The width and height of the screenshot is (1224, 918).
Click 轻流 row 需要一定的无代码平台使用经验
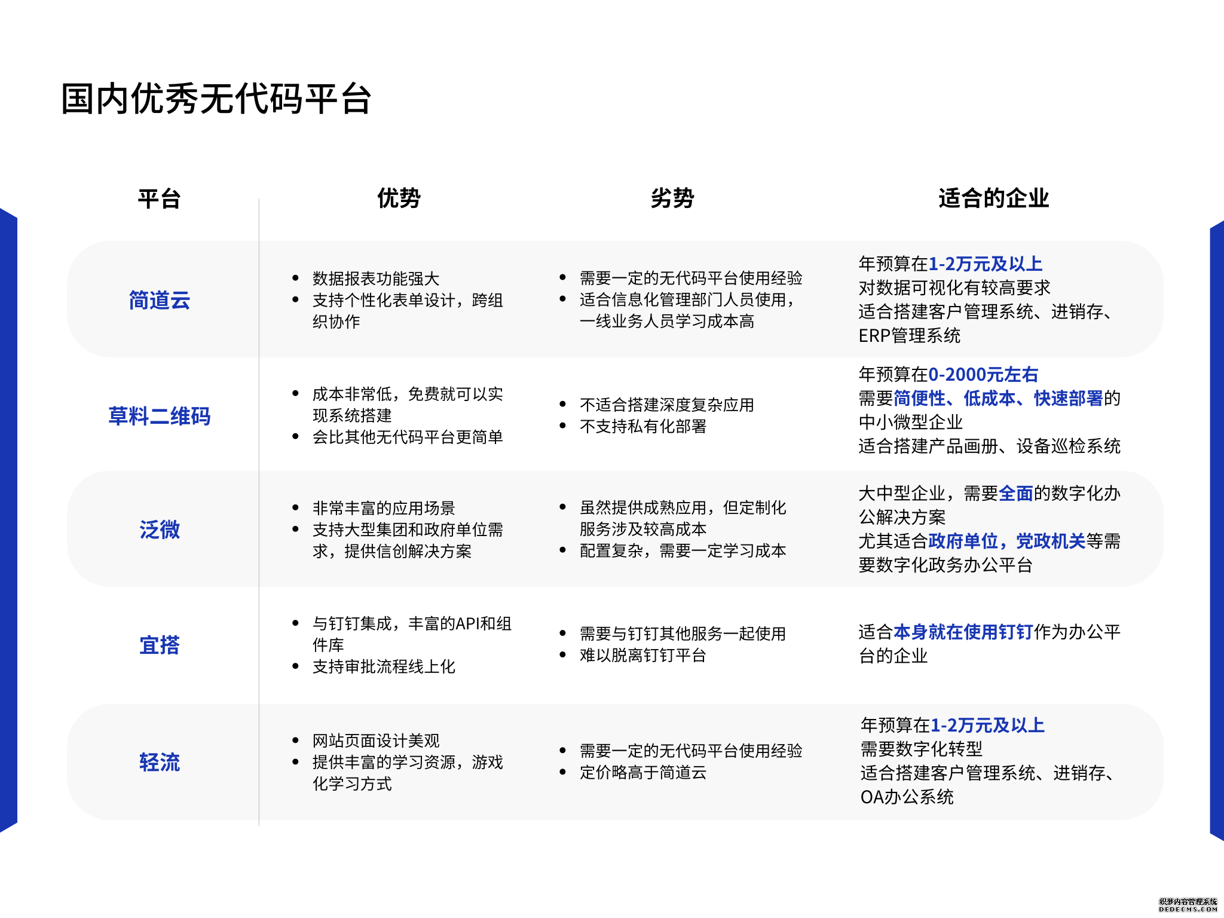coord(691,751)
